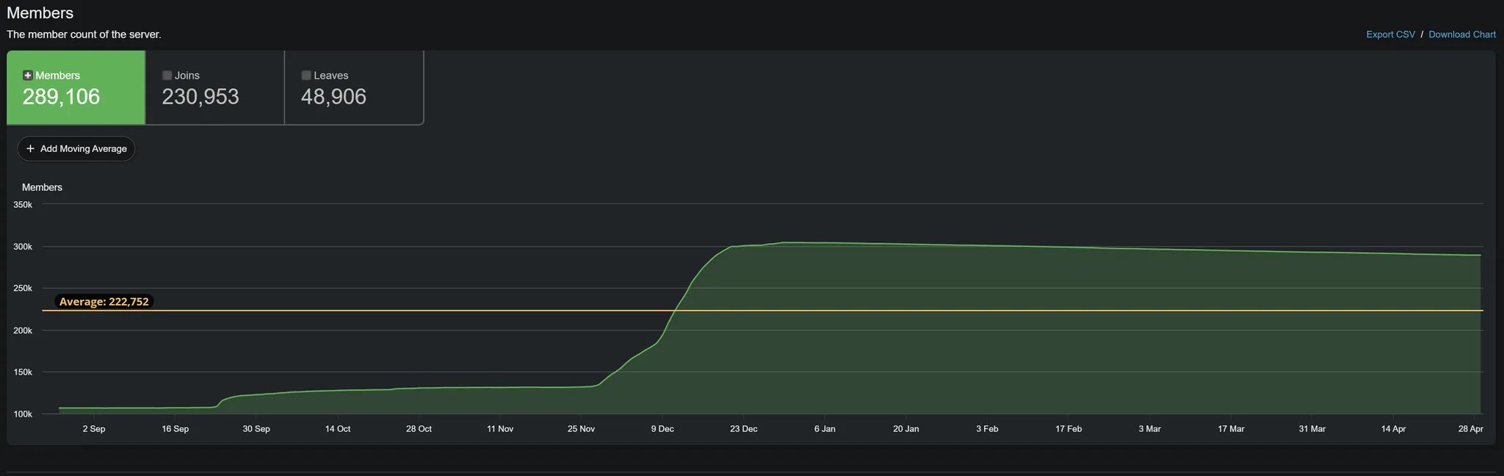The height and width of the screenshot is (476, 1504).
Task: Click the Export CSV link
Action: pos(1390,35)
